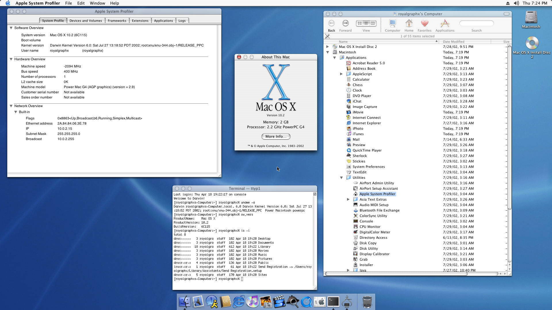Switch to Logs tab
Viewport: 552px width, 310px height.
(x=182, y=21)
